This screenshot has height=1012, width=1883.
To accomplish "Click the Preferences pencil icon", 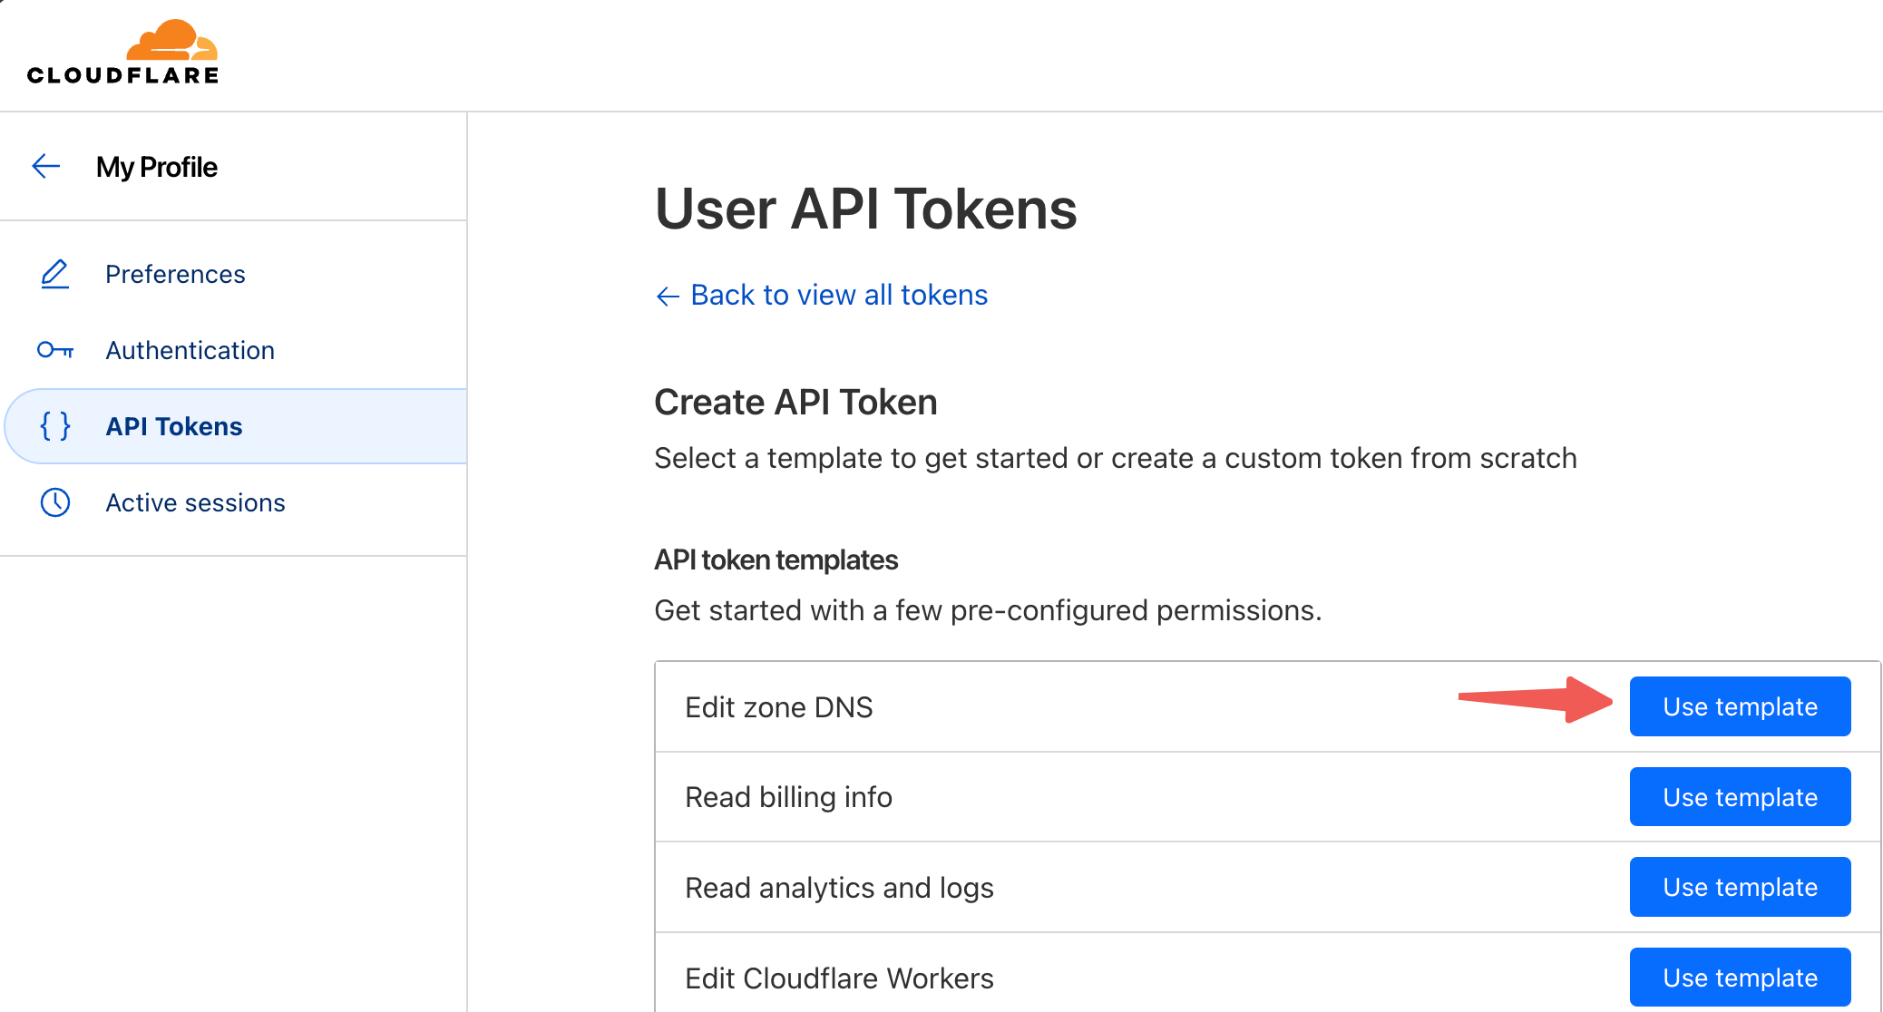I will (55, 274).
